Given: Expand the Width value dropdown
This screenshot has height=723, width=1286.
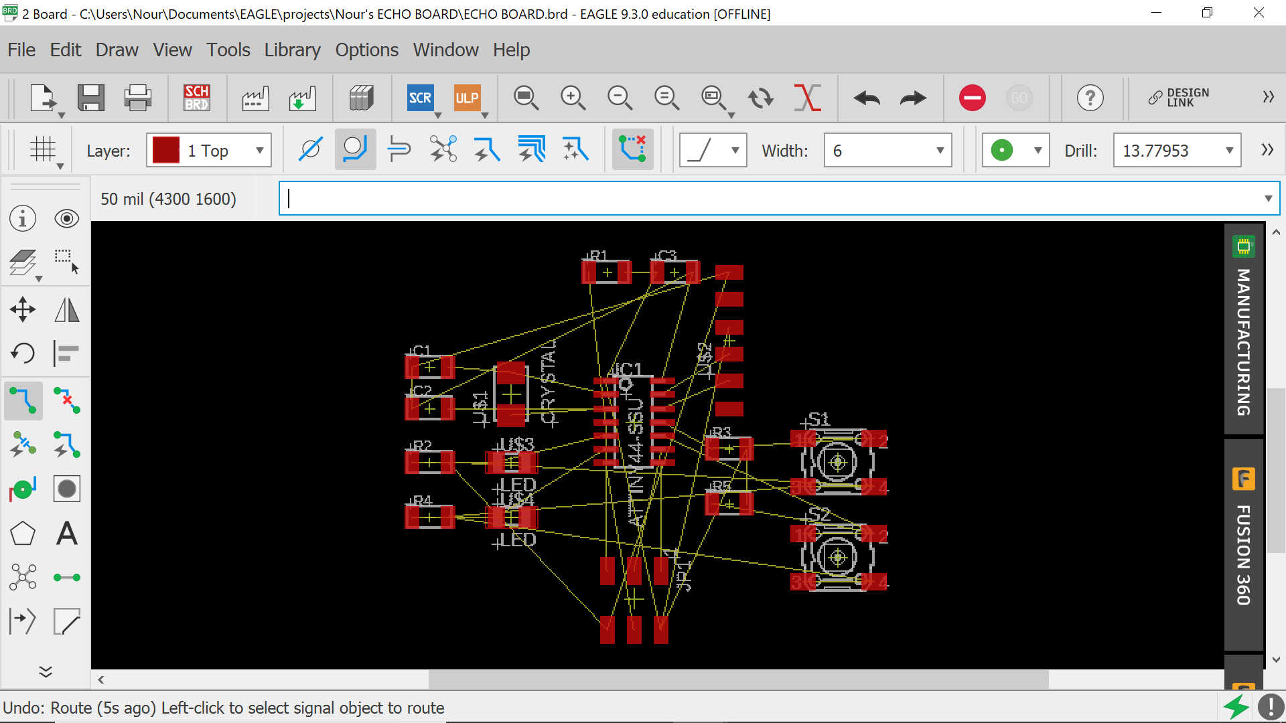Looking at the screenshot, I should tap(940, 151).
